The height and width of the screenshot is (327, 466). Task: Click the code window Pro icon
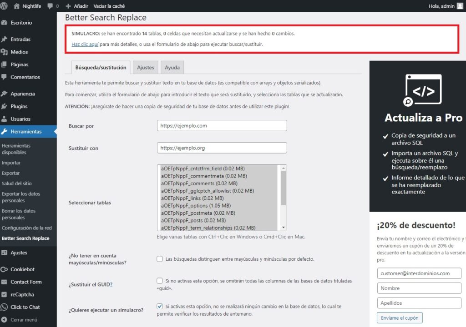422,90
